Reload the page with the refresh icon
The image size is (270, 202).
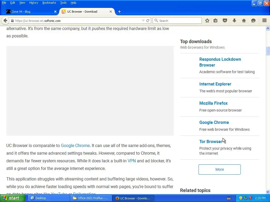148,21
